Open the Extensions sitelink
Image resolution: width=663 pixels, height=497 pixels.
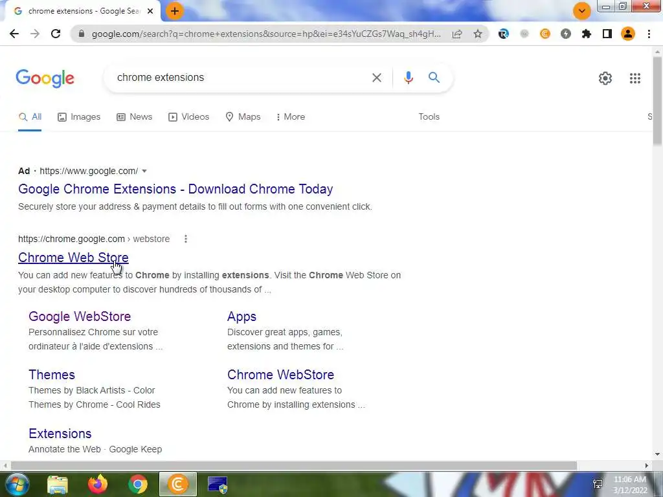click(x=60, y=434)
